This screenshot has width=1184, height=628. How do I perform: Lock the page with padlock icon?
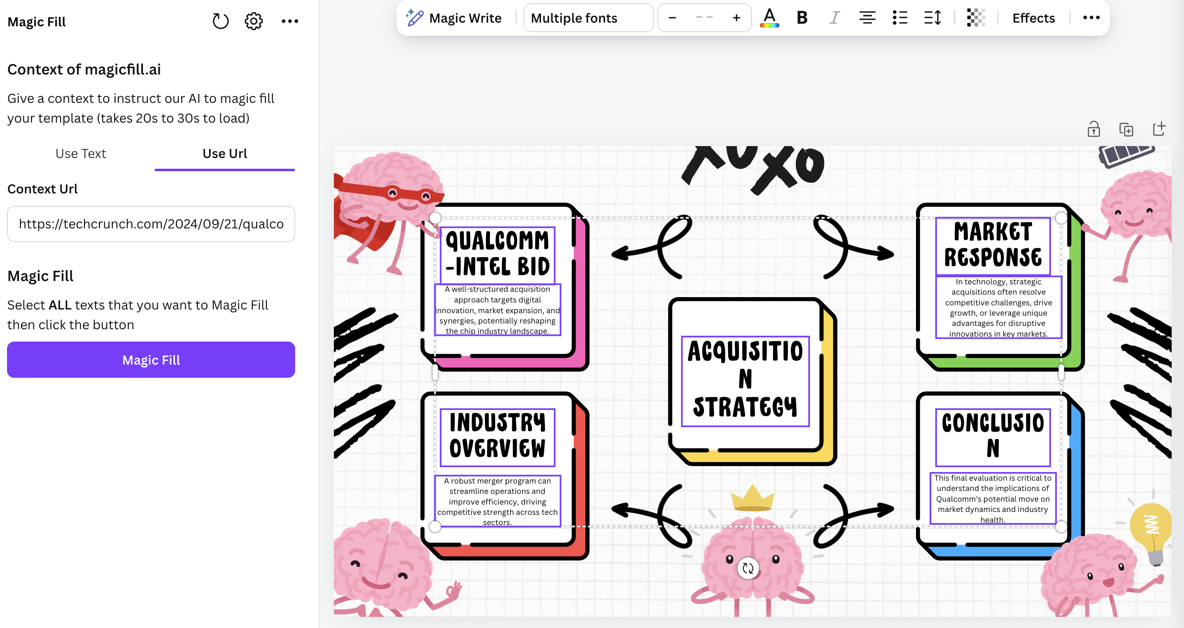point(1093,129)
